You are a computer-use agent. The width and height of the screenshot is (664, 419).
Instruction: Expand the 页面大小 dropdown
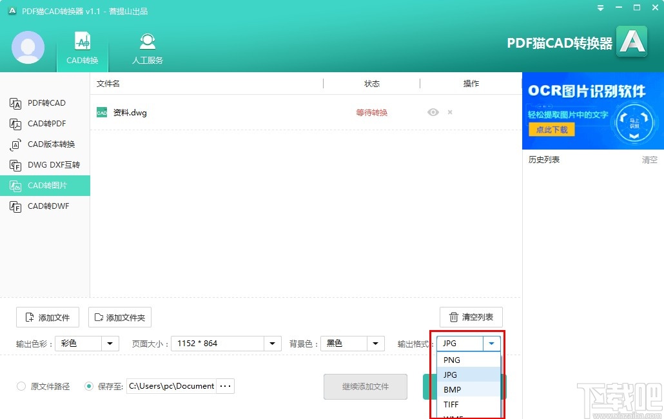[x=271, y=344]
